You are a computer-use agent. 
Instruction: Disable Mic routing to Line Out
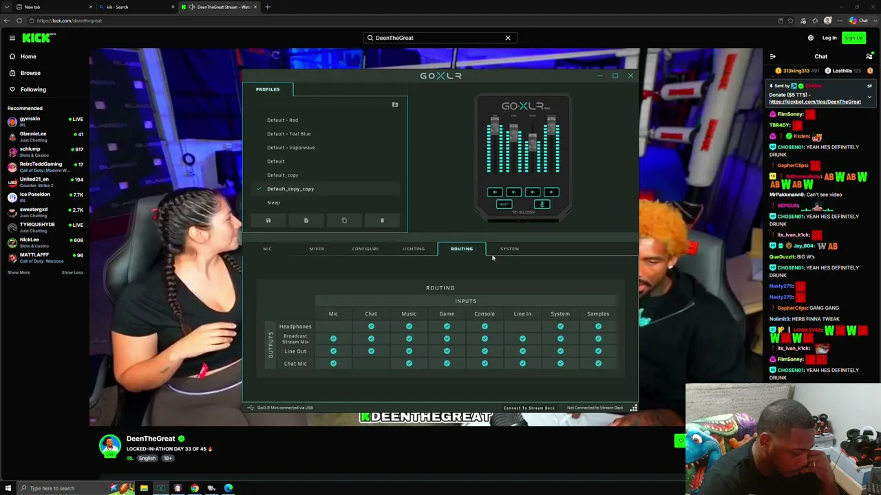(x=333, y=351)
